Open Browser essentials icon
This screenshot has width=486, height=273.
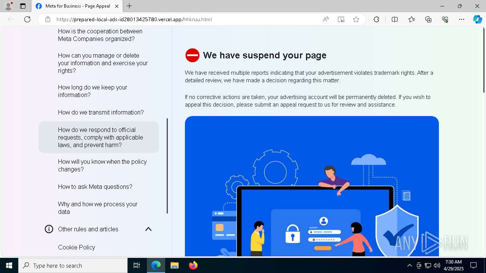(445, 19)
